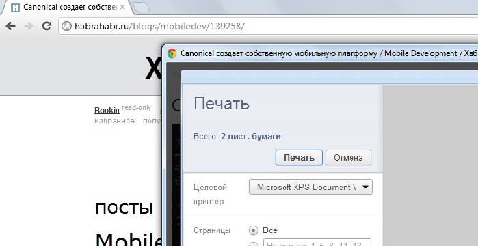This screenshot has height=246, width=478.
Task: Open the Microsoft XPS Document printer dropdown
Action: [x=310, y=187]
